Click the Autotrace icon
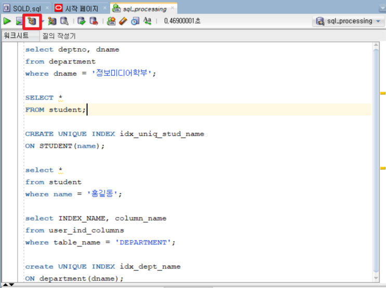This screenshot has height=288, width=386. click(52, 21)
